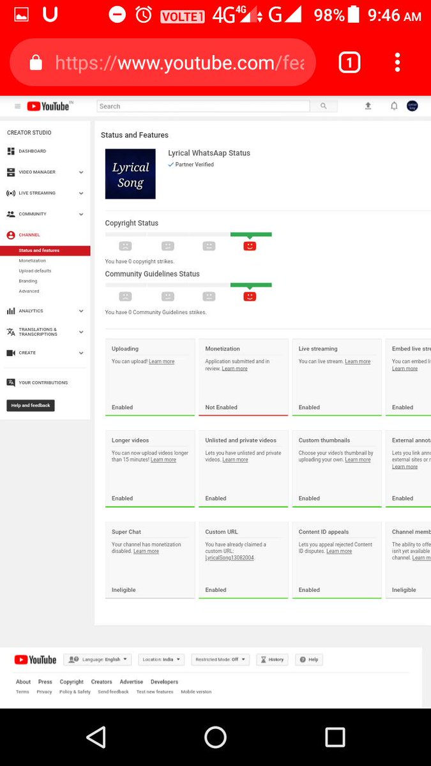Click the Live Streaming broadcast icon
The width and height of the screenshot is (431, 766).
[x=11, y=193]
